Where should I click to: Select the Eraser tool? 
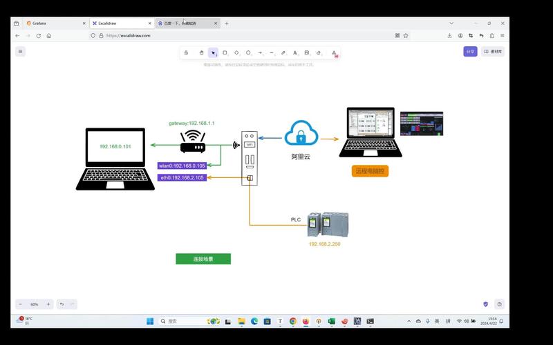tap(319, 52)
